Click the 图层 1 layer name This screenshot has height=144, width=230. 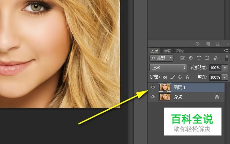[x=179, y=87]
